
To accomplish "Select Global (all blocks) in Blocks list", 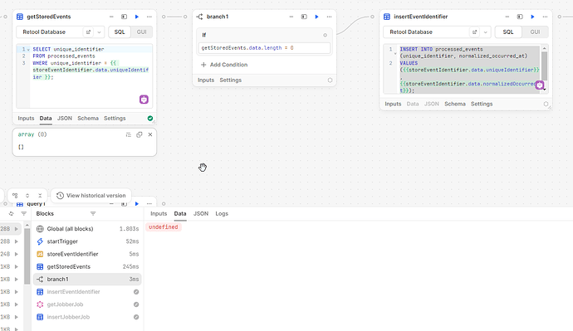I will tap(87, 229).
